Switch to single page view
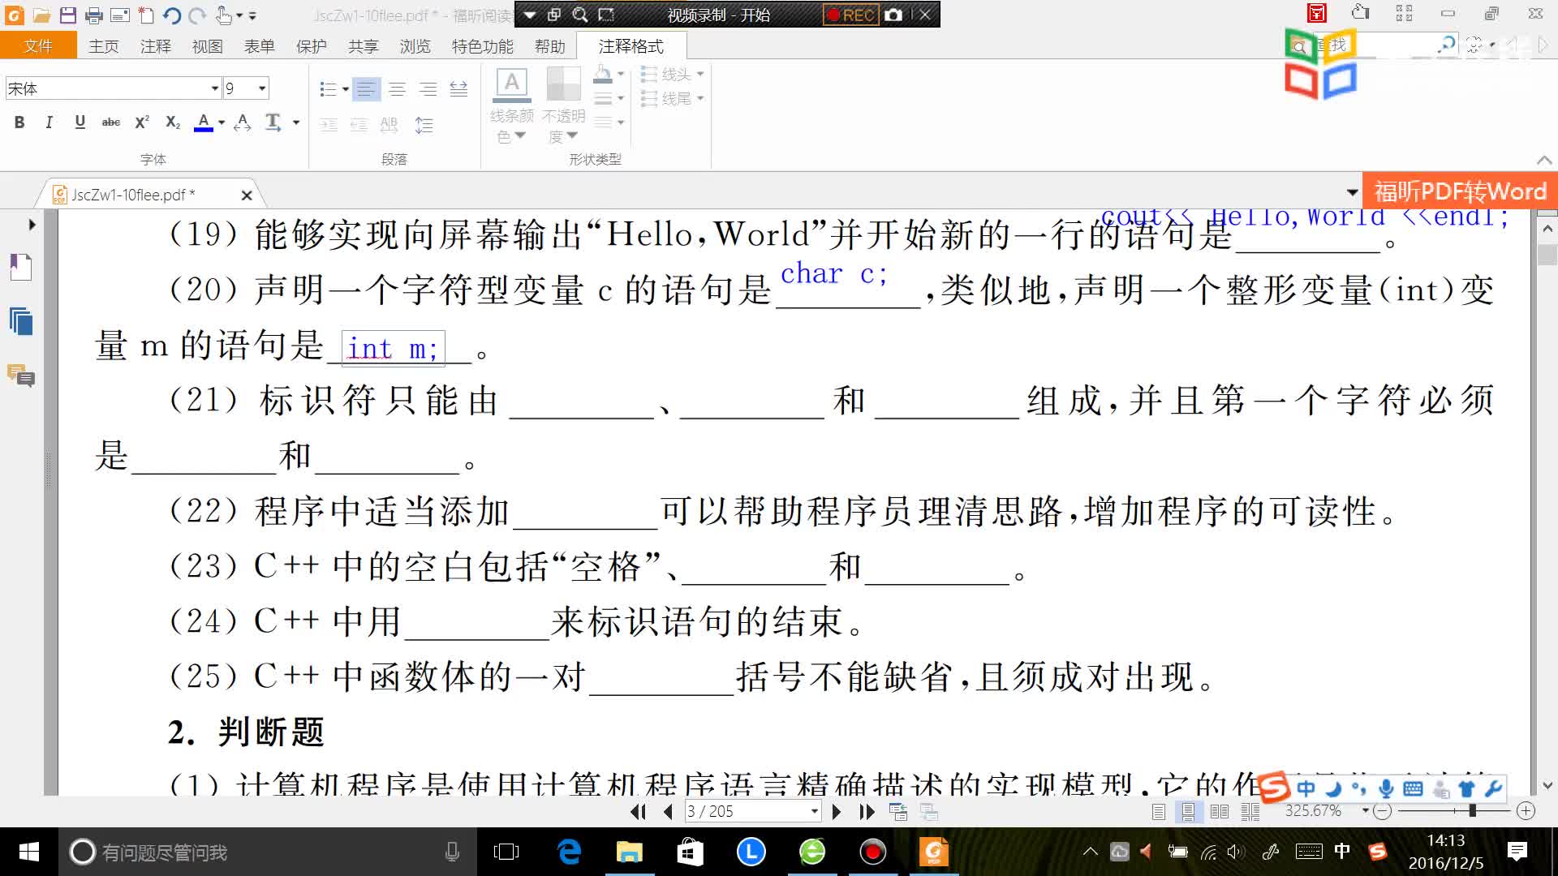This screenshot has width=1558, height=876. pos(1159,811)
